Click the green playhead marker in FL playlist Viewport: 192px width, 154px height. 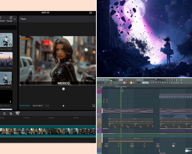click(x=121, y=88)
